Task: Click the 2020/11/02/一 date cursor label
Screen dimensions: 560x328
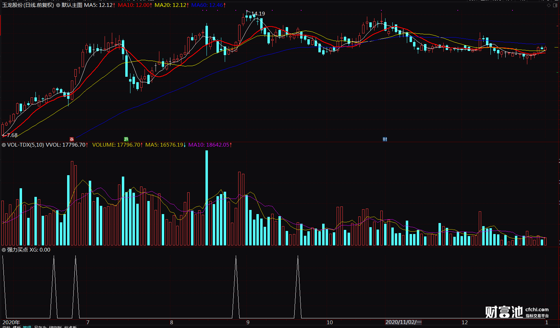Action: (x=403, y=322)
